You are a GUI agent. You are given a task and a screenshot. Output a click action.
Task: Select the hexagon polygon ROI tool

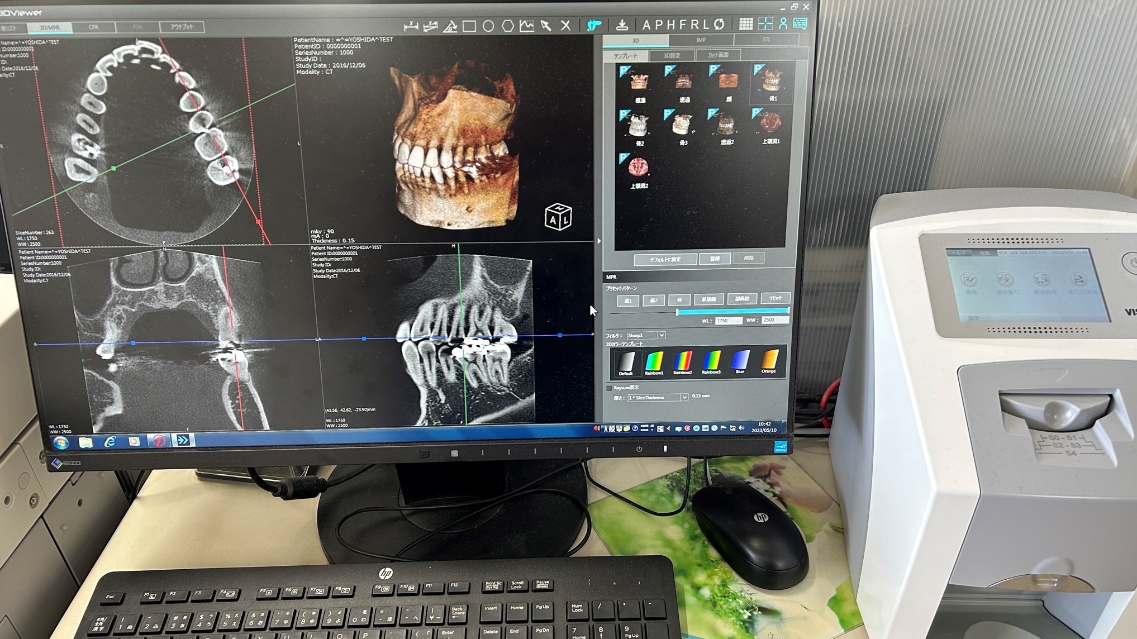[x=507, y=26]
